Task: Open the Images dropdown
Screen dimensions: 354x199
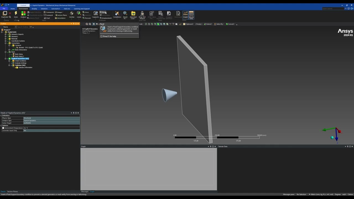Action: (x=59, y=12)
